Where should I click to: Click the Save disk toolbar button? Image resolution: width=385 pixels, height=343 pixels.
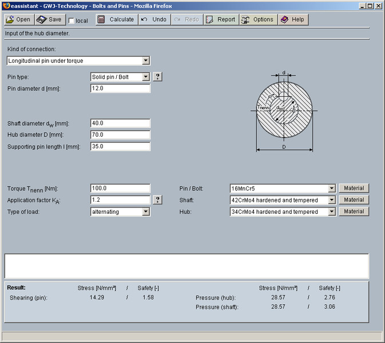click(x=50, y=19)
